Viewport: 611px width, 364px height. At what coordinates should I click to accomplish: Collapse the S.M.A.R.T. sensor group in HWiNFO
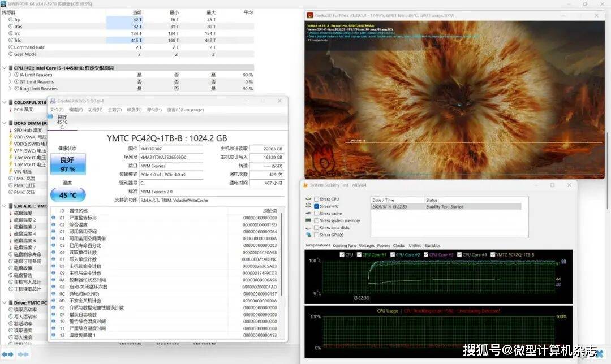[x=5, y=206]
